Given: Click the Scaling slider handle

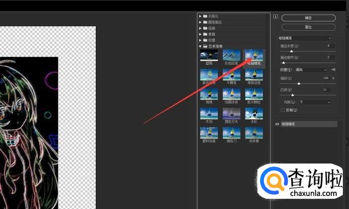Looking at the screenshot, I should click(x=299, y=84).
